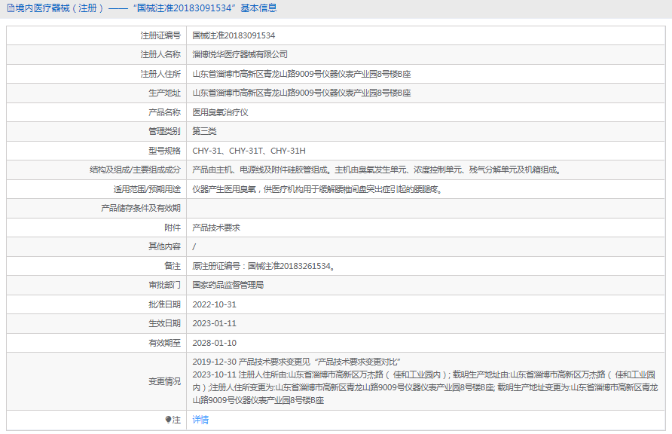This screenshot has height=434, width=672.
Task: Click the 有效期至 row label
Action: click(164, 343)
